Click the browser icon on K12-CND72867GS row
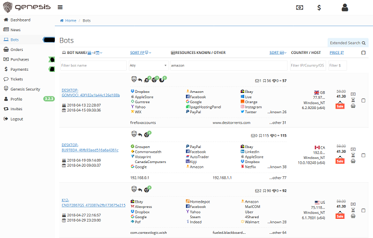This screenshot has width=373, height=238. pyautogui.click(x=147, y=189)
